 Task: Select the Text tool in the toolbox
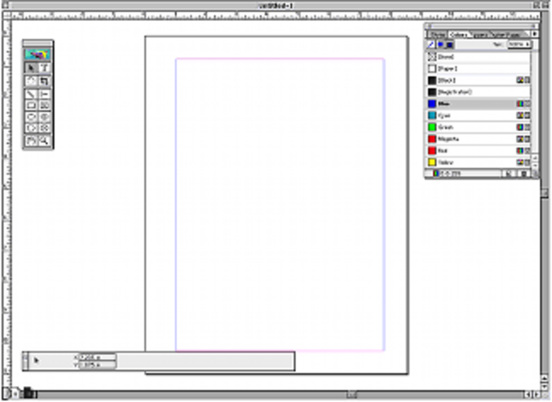coord(44,68)
